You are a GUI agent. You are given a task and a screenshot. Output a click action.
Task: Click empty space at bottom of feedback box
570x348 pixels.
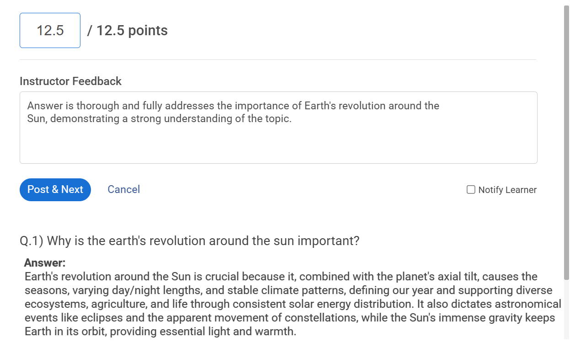tap(278, 151)
